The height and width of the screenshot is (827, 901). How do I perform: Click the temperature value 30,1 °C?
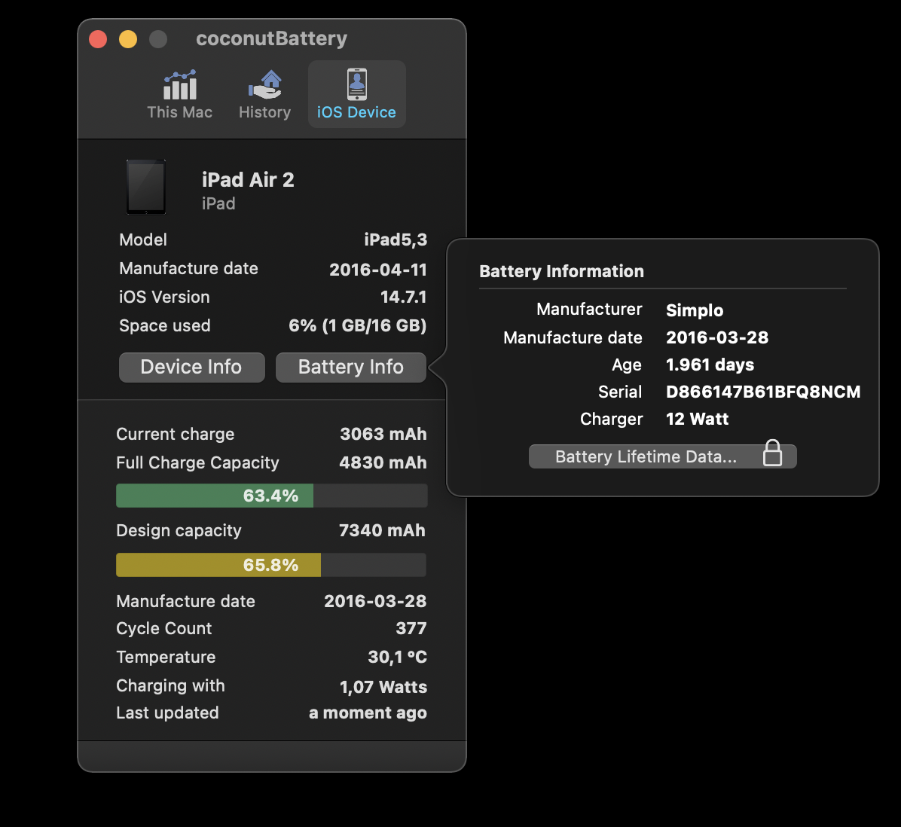398,657
